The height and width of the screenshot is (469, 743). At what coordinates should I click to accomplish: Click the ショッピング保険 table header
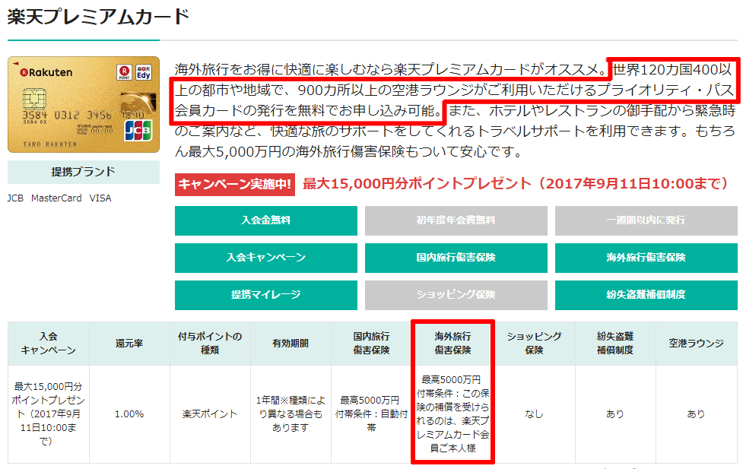coord(534,344)
